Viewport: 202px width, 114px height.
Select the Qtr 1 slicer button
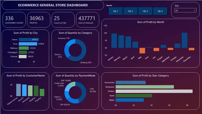pos(116,11)
